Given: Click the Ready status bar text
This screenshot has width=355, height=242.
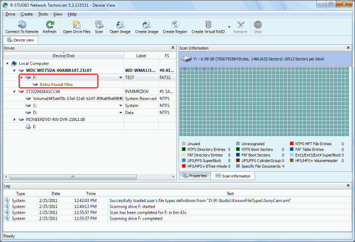Looking at the screenshot, I should (x=9, y=236).
